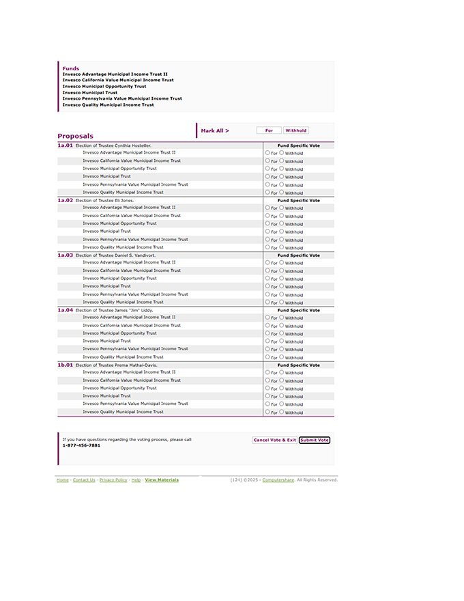
Task: Open the Home footer link
Action: 63,480
